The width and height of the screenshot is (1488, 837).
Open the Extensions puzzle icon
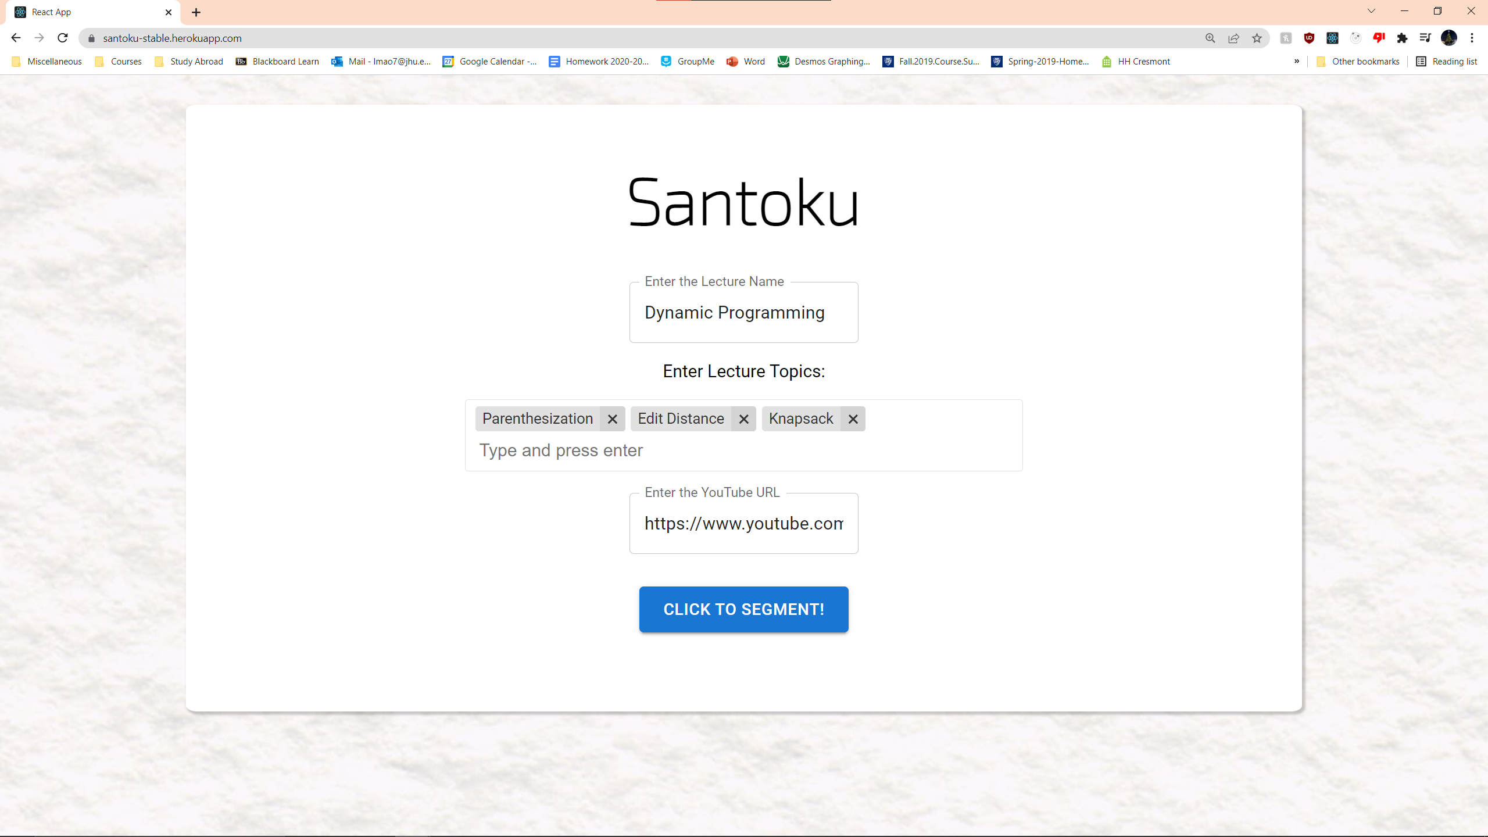point(1402,38)
